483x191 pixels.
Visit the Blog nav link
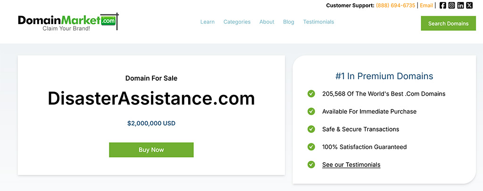point(289,22)
